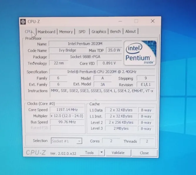
Task: Click the Intel Pentium inside logo
Action: tap(140, 53)
